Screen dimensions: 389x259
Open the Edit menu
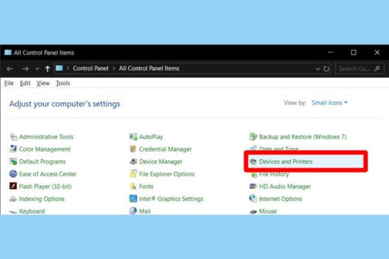pyautogui.click(x=25, y=84)
